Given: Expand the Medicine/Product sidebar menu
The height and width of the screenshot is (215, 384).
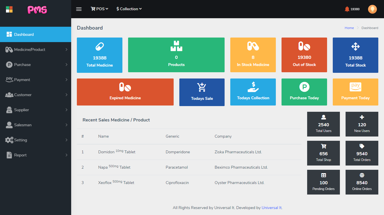Looking at the screenshot, I should [x=36, y=49].
